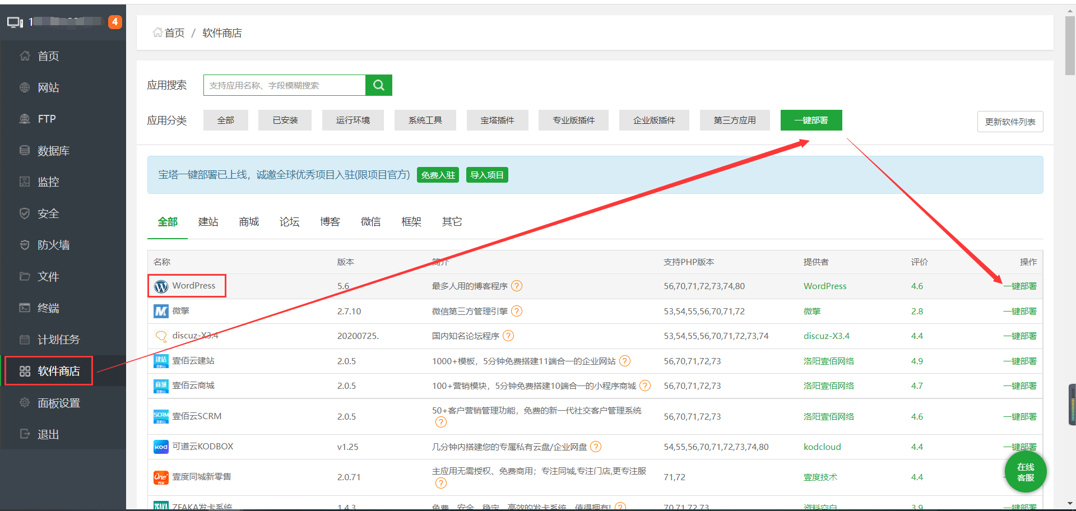Click the monitor chart icon beside 监控
The width and height of the screenshot is (1076, 511).
25,182
